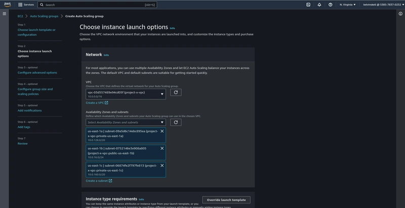Open Step 7 Review
405x208 pixels.
click(22, 143)
